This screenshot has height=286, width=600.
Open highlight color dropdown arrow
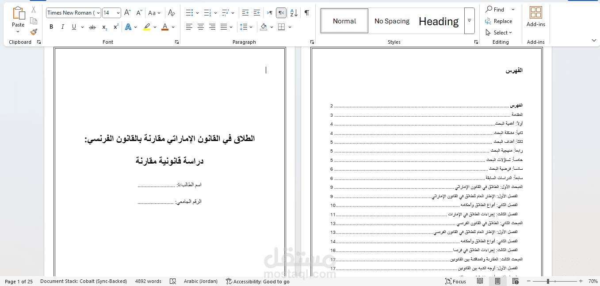[x=155, y=27]
